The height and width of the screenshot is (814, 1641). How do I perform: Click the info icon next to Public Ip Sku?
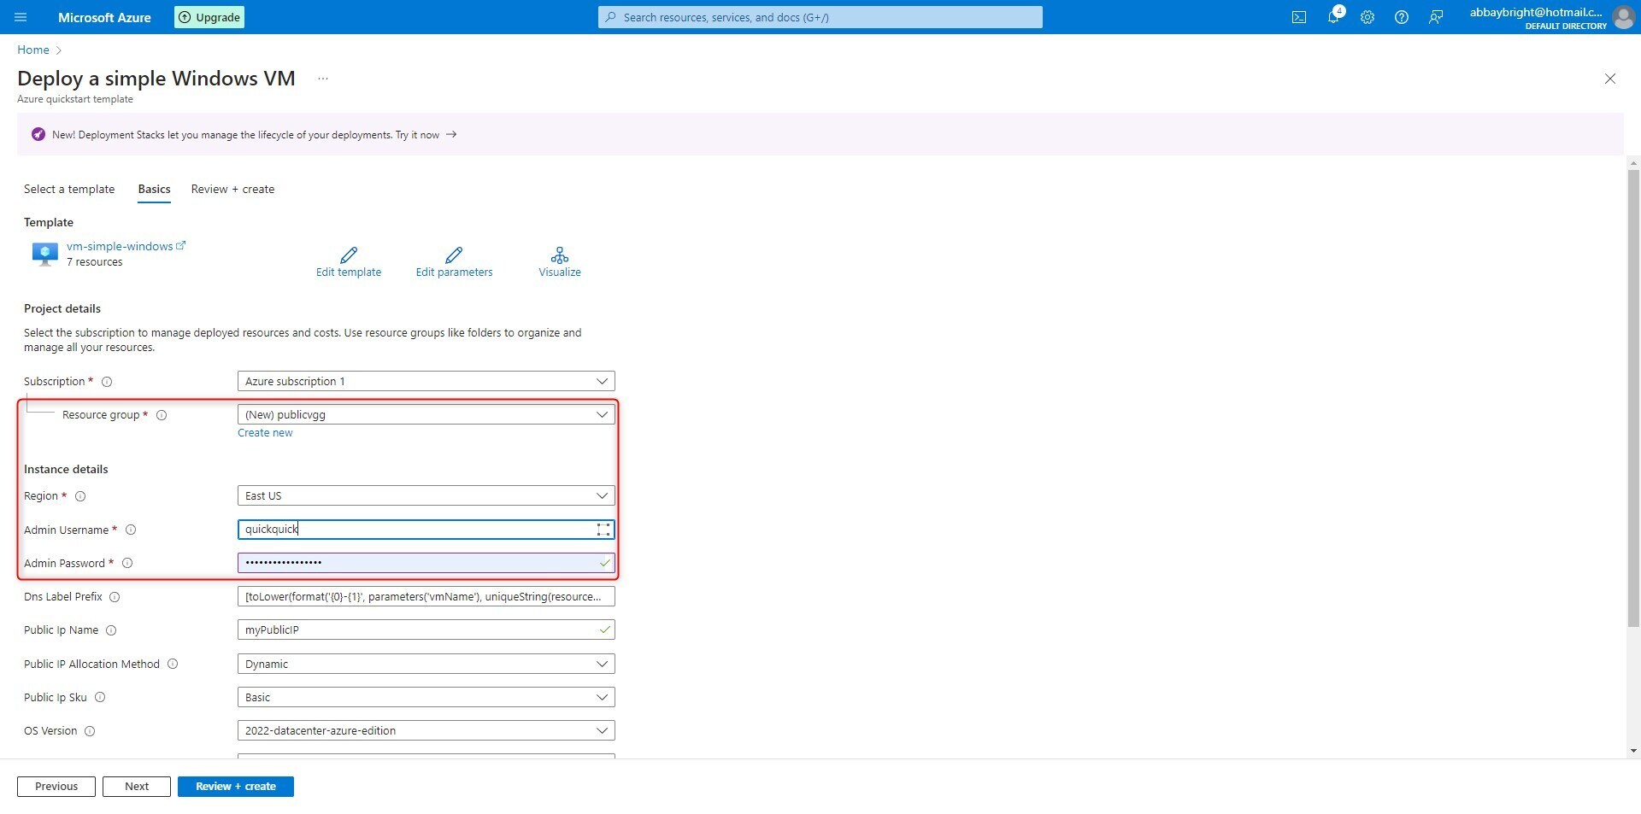100,697
